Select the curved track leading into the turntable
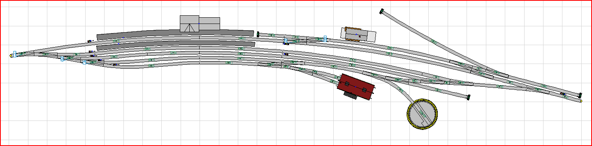Screen dimensions: 592x146 (x=402, y=91)
